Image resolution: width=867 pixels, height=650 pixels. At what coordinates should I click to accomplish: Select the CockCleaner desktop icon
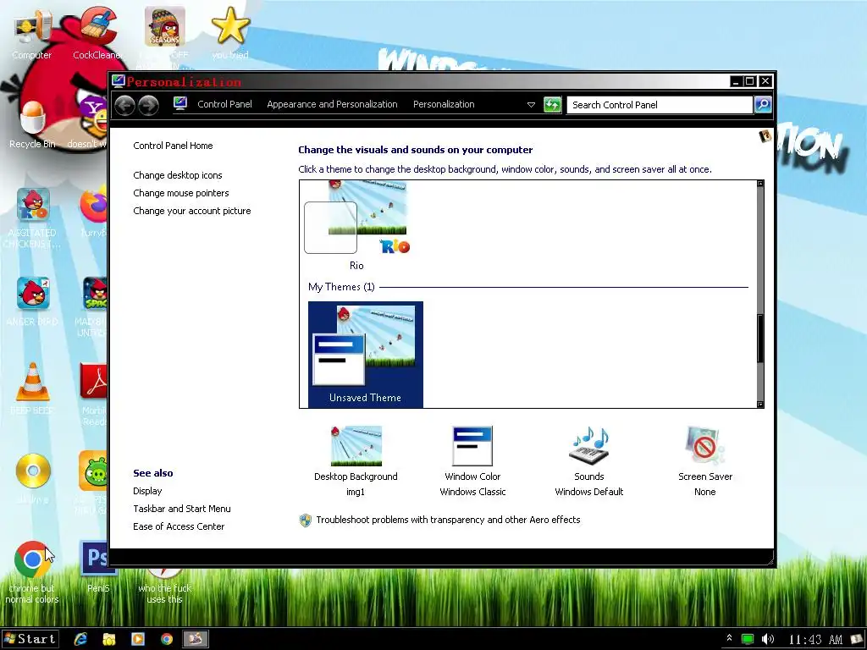click(x=98, y=26)
